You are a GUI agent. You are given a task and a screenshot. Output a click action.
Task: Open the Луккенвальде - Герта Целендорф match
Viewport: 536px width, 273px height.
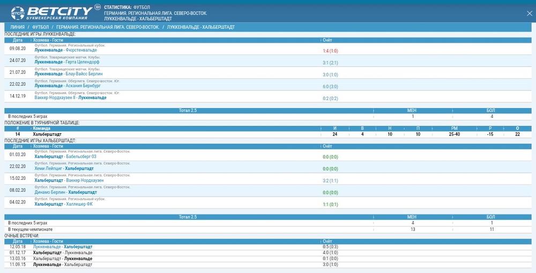pyautogui.click(x=67, y=62)
